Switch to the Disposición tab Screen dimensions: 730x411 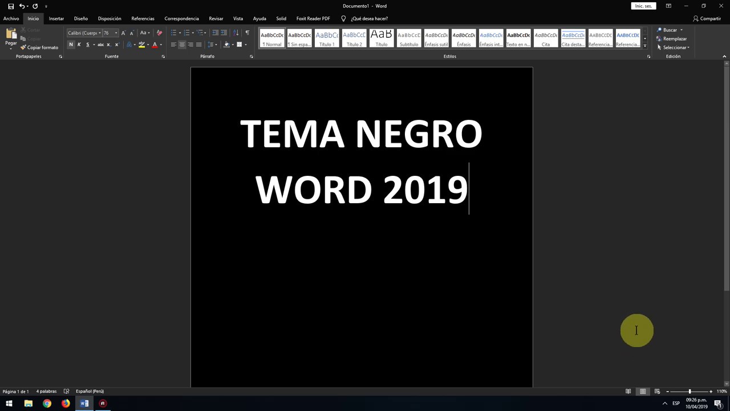tap(109, 18)
